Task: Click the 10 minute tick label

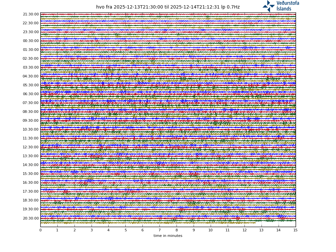Action: [x=210, y=230]
